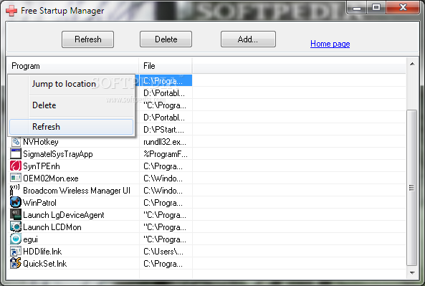Select the HDDlife.lnk shortcut icon
The width and height of the screenshot is (425, 286).
click(16, 252)
